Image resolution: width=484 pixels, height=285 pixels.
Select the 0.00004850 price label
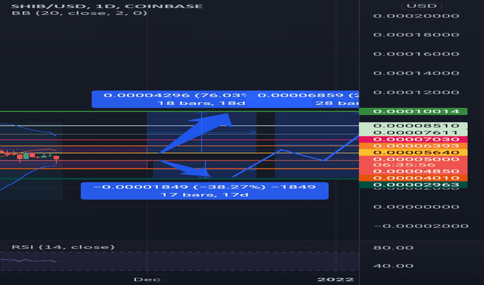[413, 172]
